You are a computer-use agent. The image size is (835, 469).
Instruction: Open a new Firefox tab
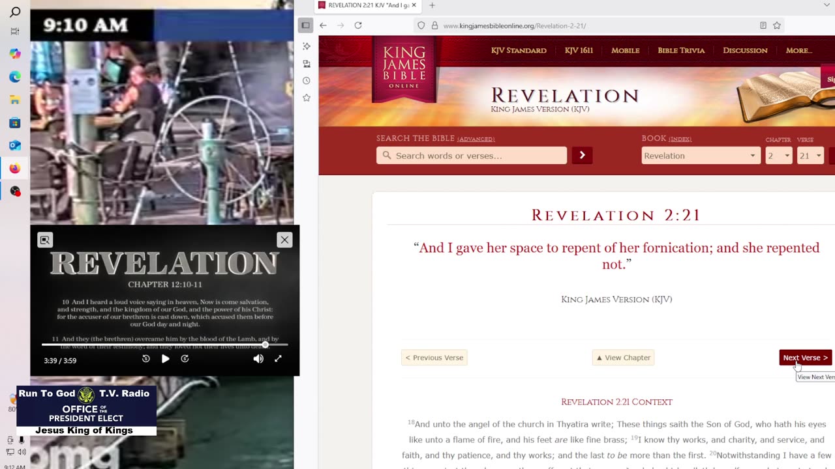coord(432,5)
